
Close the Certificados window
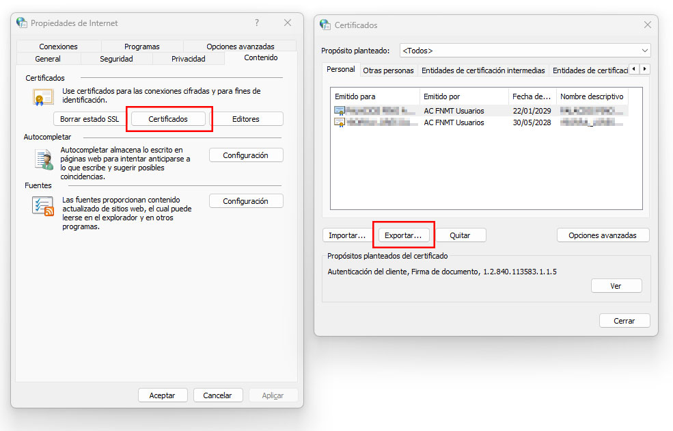(x=648, y=25)
